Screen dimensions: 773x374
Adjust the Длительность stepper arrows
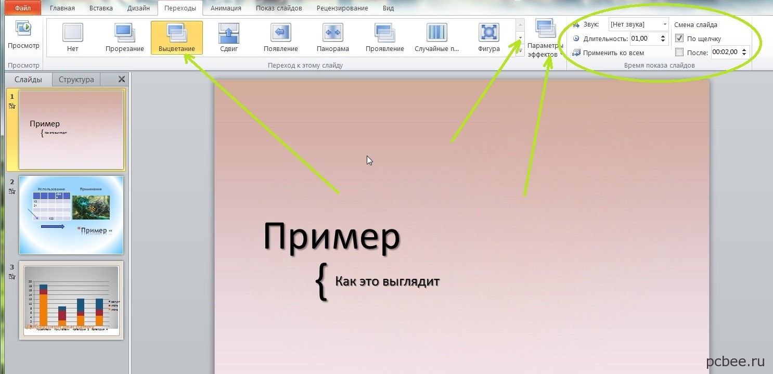tap(663, 38)
